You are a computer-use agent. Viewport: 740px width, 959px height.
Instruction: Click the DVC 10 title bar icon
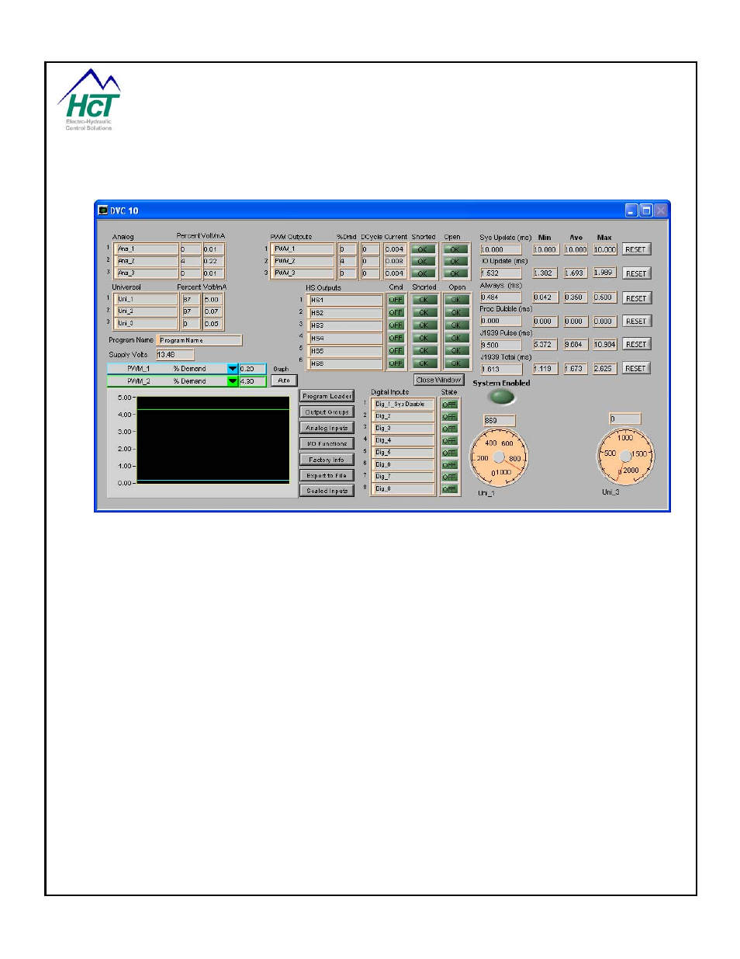click(103, 210)
